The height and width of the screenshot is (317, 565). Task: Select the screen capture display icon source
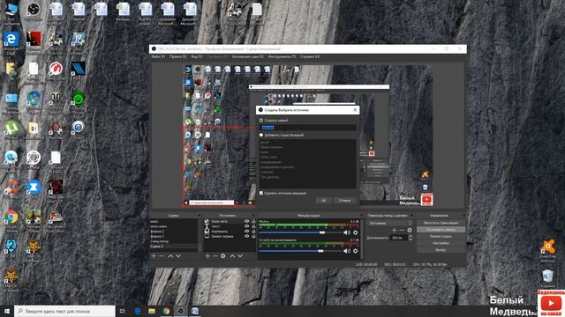[x=207, y=236]
